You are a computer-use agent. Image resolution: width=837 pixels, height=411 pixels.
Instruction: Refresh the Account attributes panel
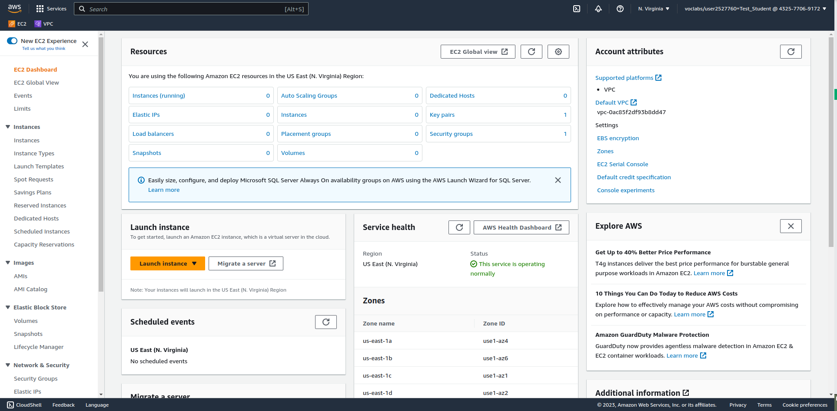pos(790,51)
